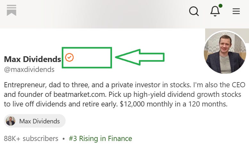Viewport: 249px width, 148px height.
Task: Open search with the magnifying glass
Action: tap(194, 11)
